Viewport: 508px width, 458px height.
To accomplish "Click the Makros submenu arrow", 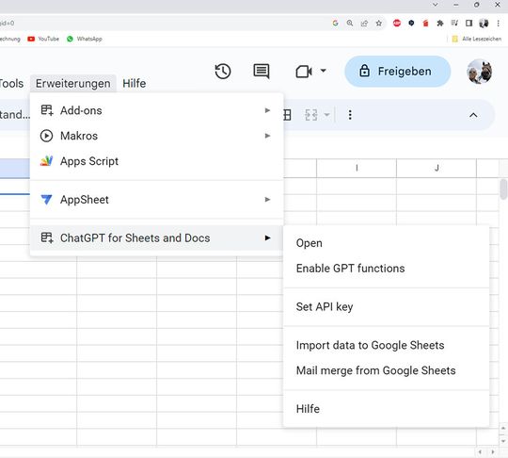I will click(x=267, y=136).
